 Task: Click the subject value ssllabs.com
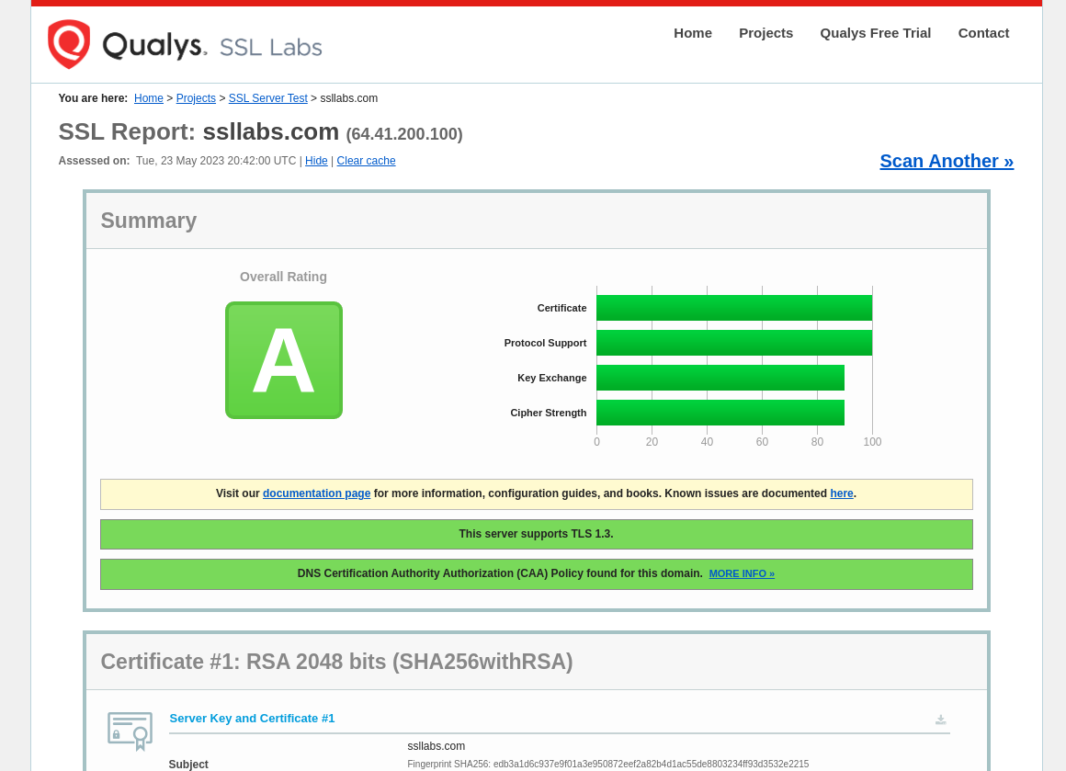coord(437,746)
